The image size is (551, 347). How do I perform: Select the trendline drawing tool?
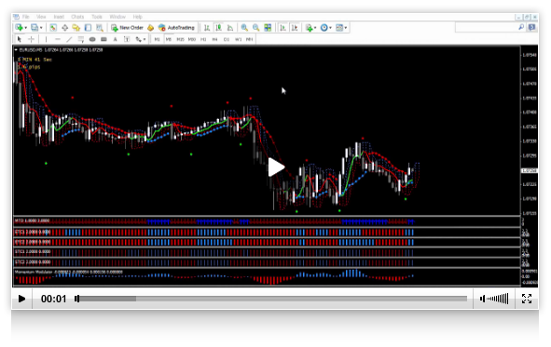(x=69, y=39)
